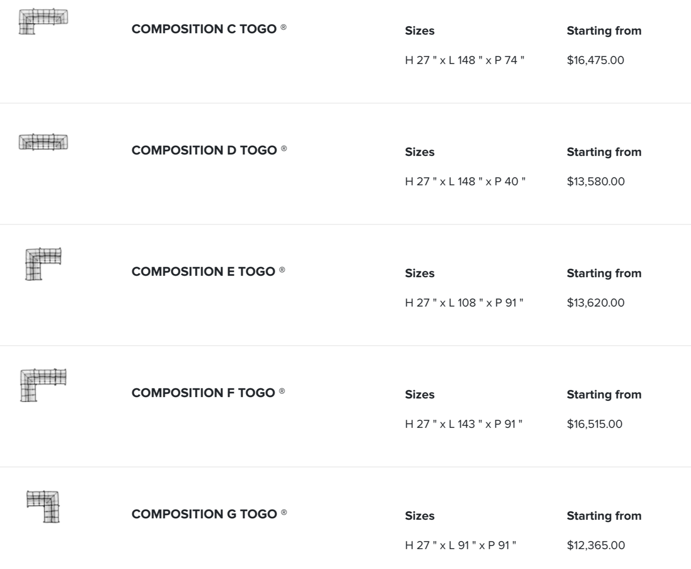Screen dimensions: 691x569
Task: Open the COMPOSITION D TOGO title
Action: [x=204, y=150]
